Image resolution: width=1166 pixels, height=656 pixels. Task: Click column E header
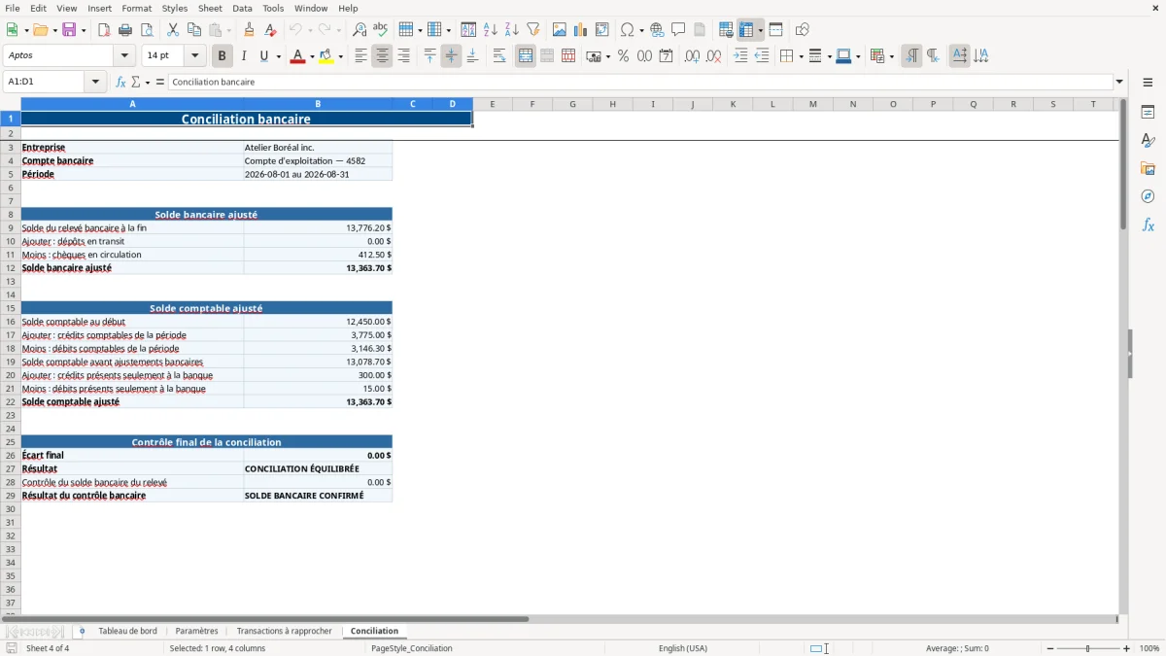click(x=493, y=104)
